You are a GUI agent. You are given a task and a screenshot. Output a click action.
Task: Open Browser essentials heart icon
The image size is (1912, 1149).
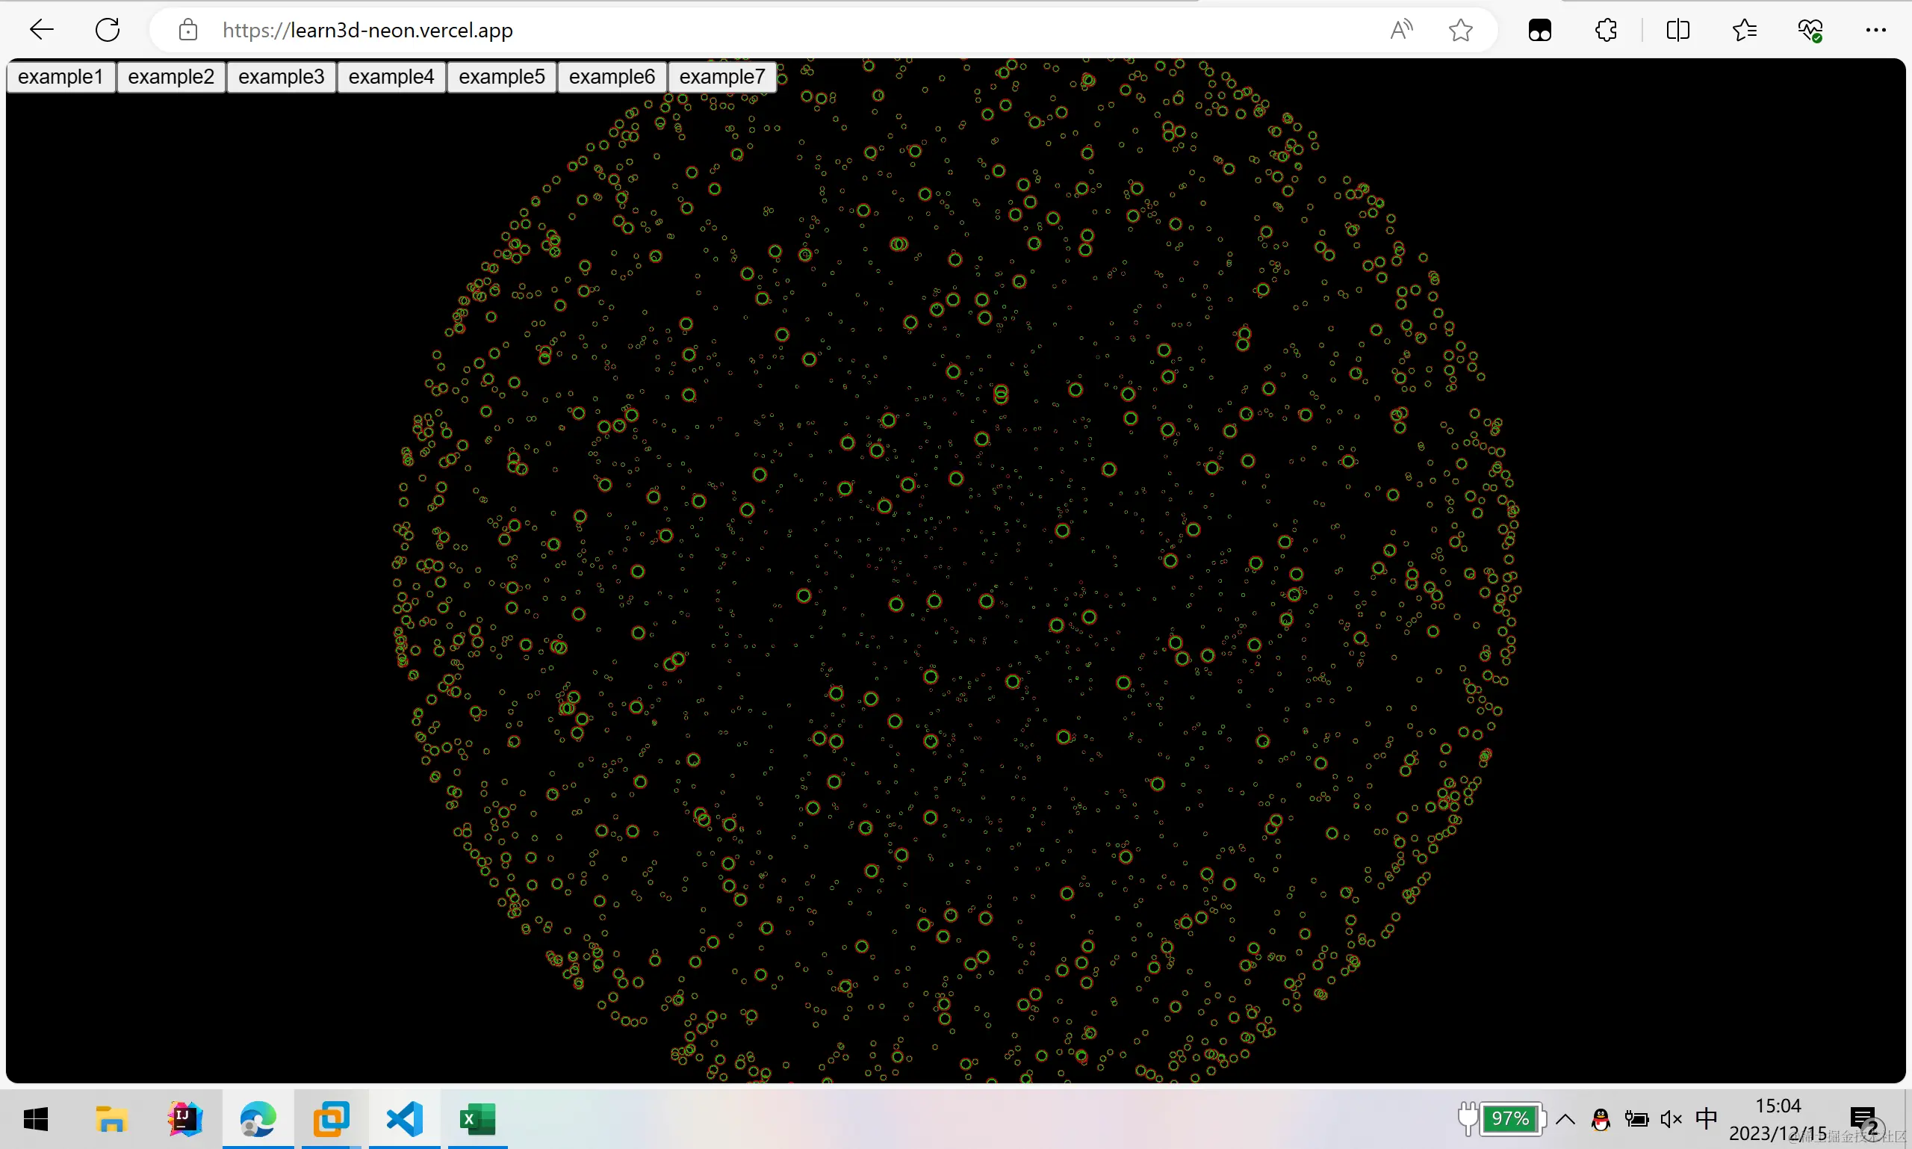pyautogui.click(x=1810, y=30)
